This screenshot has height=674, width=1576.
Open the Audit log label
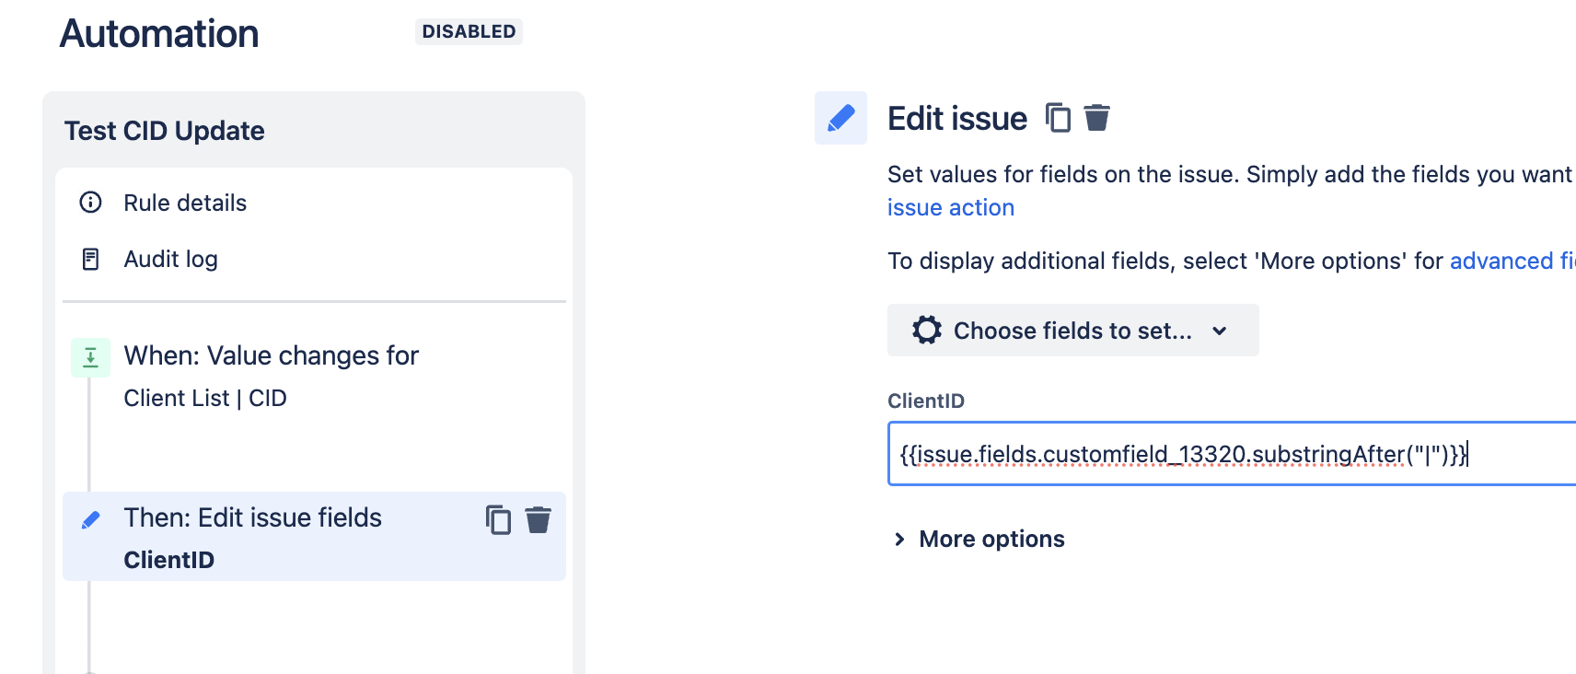click(171, 260)
